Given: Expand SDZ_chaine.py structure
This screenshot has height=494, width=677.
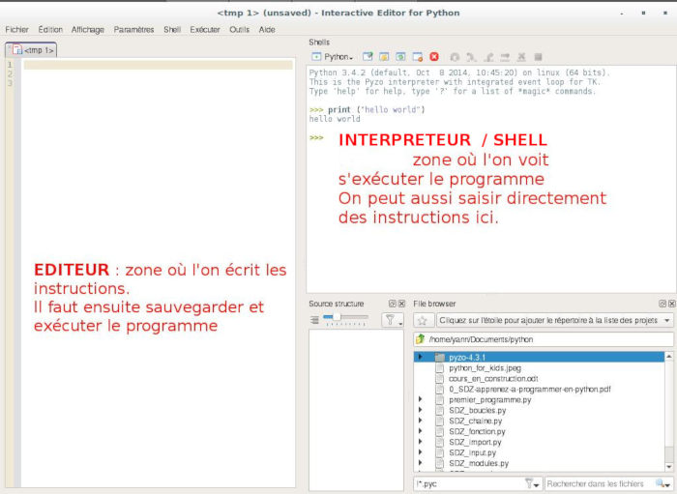Looking at the screenshot, I should (420, 421).
